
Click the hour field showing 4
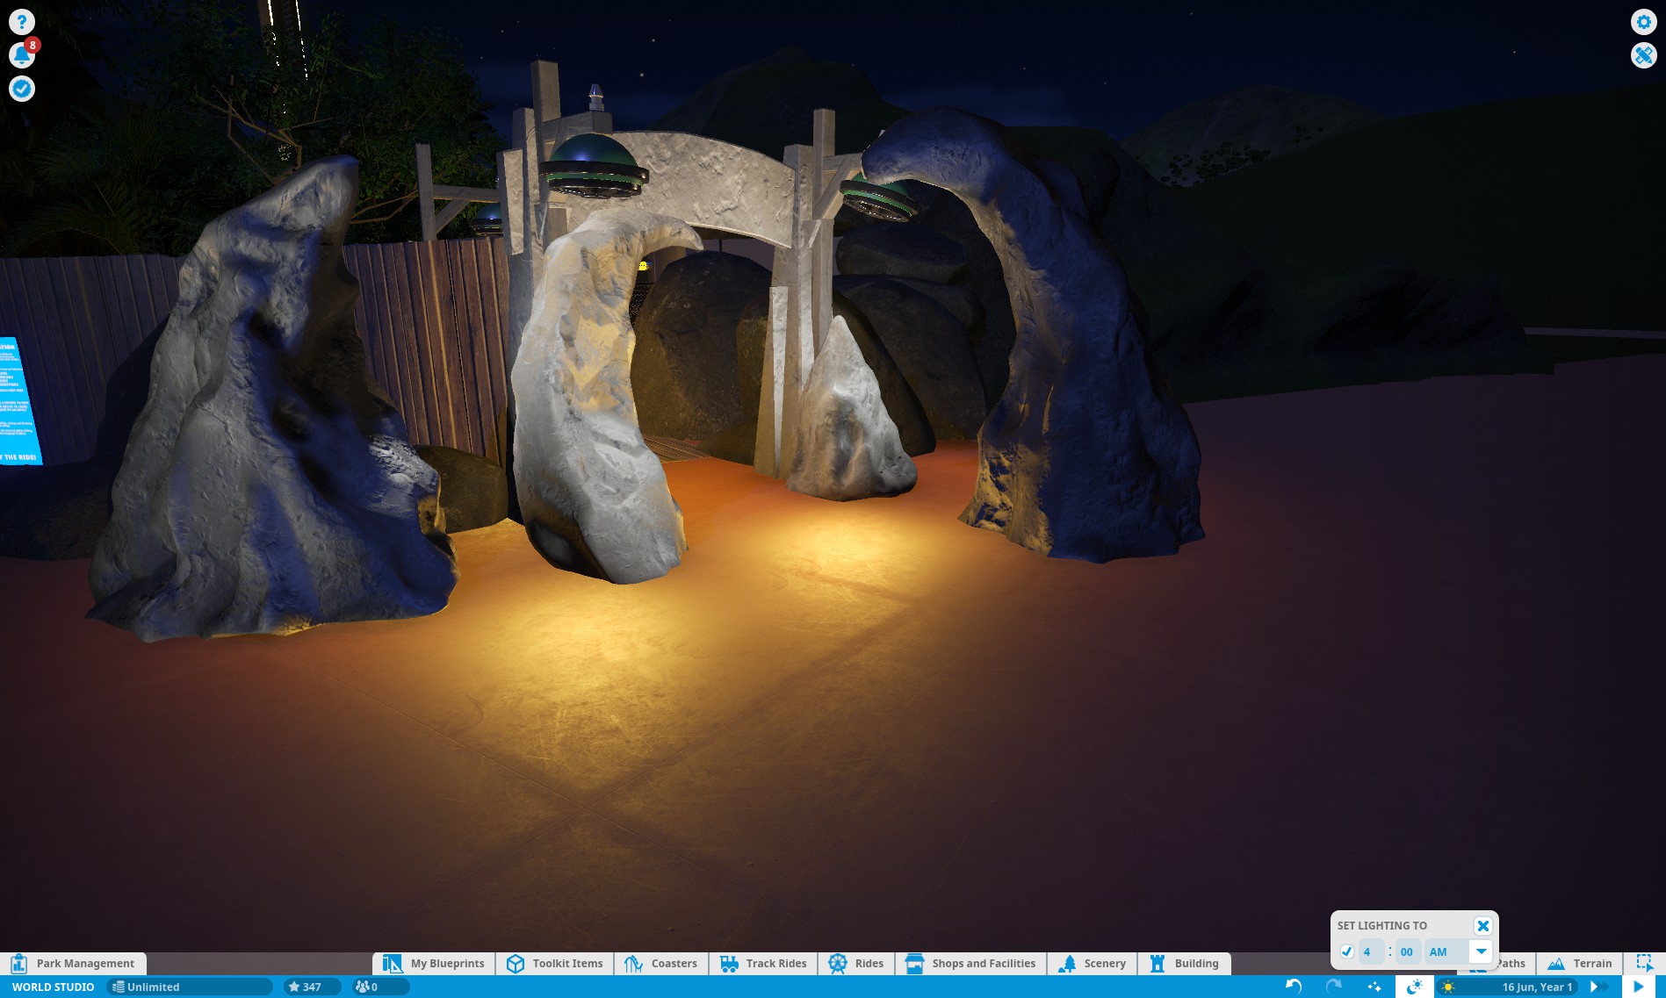[1371, 951]
